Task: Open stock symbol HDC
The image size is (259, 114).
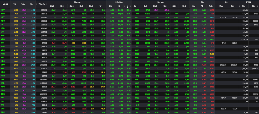Action: click(3, 61)
